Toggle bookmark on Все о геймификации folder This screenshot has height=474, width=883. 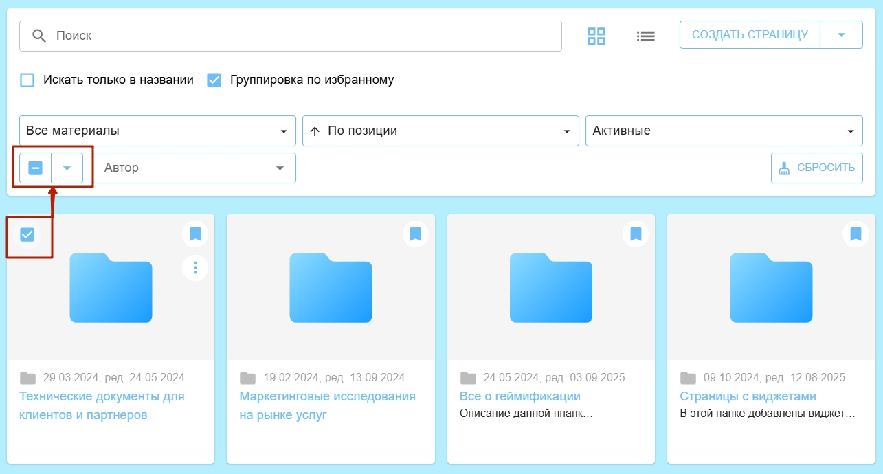pyautogui.click(x=636, y=234)
